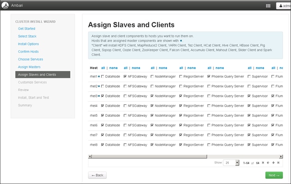Click the scrollbar left arrow

90,156
